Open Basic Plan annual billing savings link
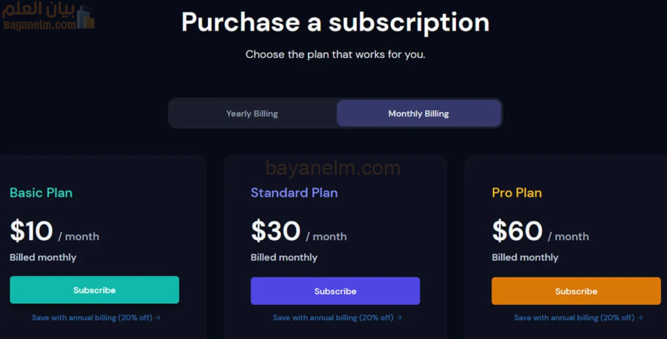This screenshot has width=667, height=339. pos(92,317)
